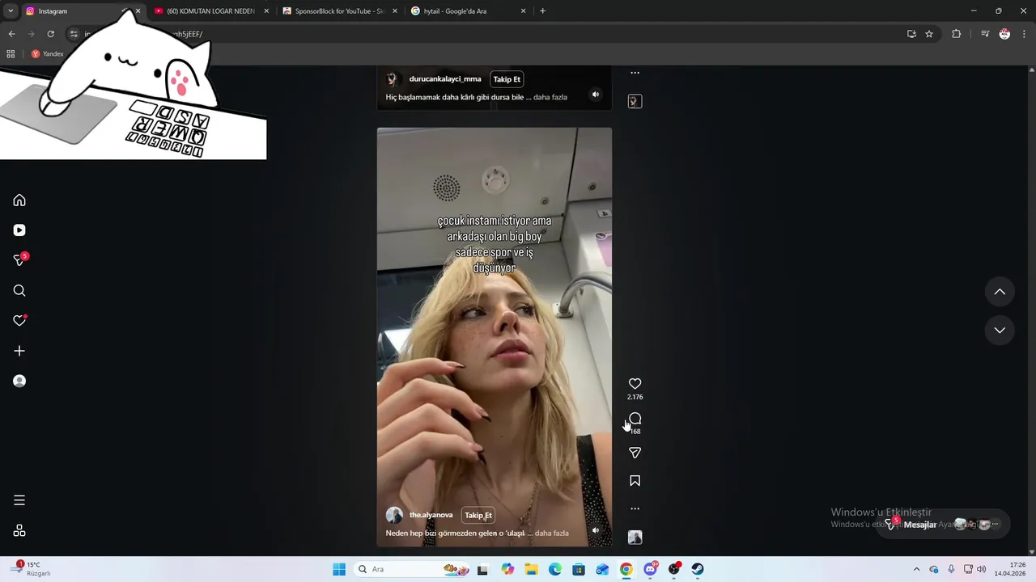Image resolution: width=1036 pixels, height=582 pixels.
Task: Open weather widget showing 15°C
Action: coord(32,569)
